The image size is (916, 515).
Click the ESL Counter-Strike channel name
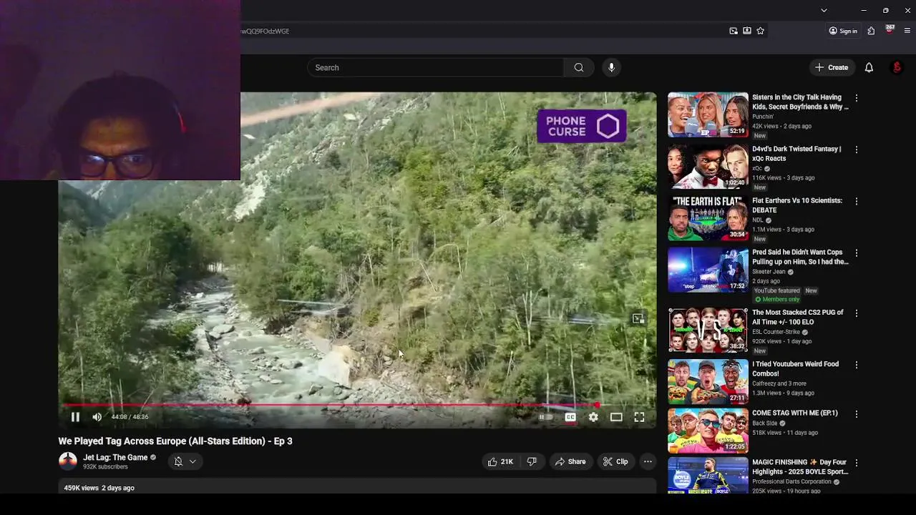point(776,332)
